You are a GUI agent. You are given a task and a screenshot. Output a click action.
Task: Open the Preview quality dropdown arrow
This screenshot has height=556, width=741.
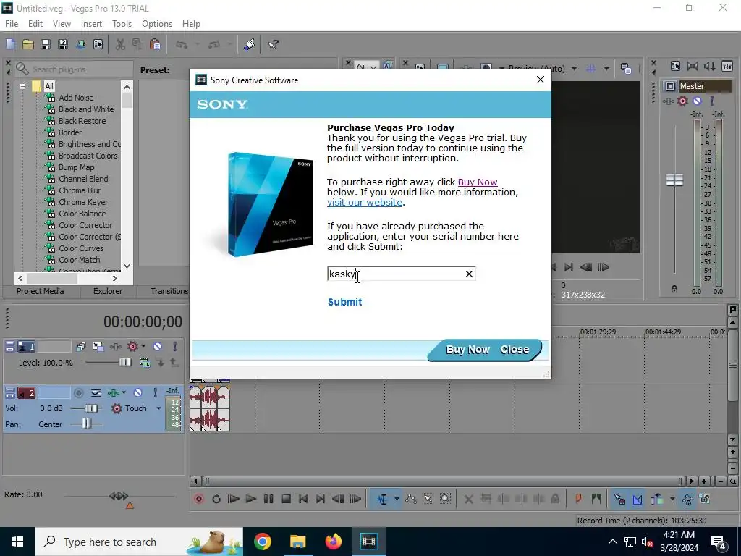tap(574, 69)
